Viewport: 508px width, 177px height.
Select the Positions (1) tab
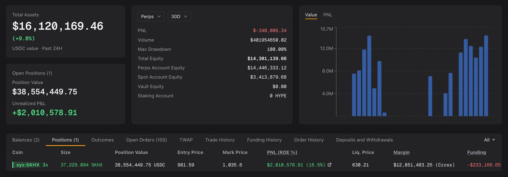(x=65, y=140)
